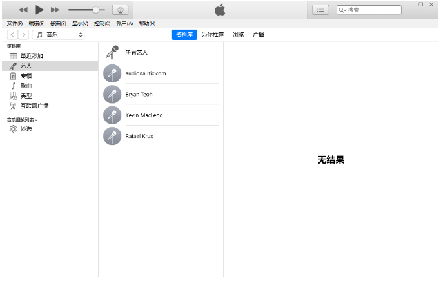Click the 最近添加 calendar grid icon
The height and width of the screenshot is (290, 441).
pos(14,56)
